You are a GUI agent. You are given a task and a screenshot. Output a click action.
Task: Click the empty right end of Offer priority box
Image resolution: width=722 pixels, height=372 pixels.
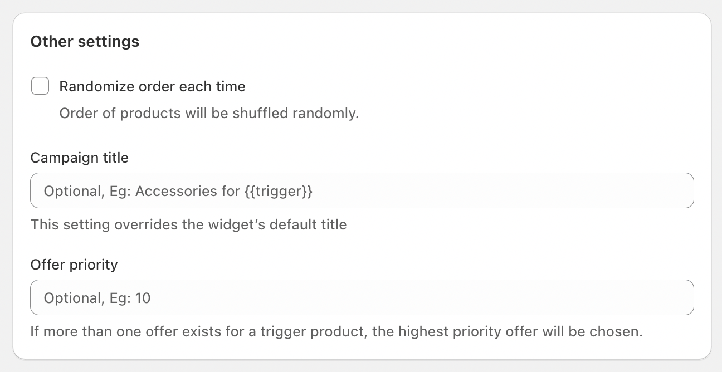(641, 298)
